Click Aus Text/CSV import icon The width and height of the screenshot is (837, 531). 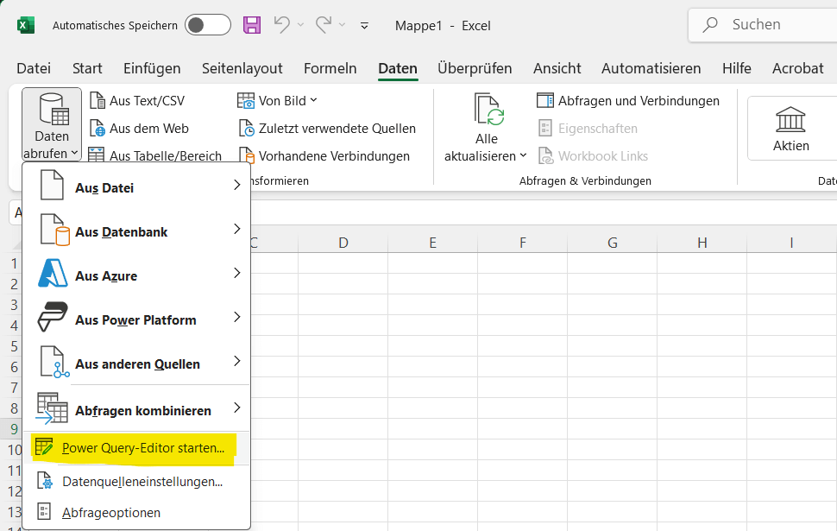click(98, 101)
